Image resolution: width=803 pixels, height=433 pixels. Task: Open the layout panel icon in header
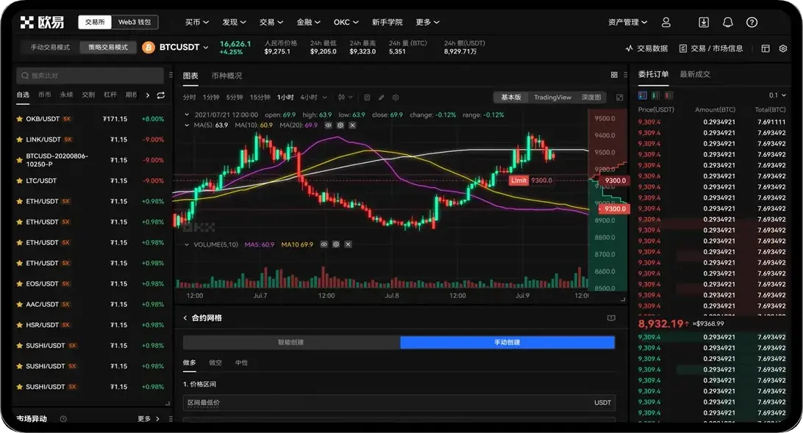pos(765,48)
